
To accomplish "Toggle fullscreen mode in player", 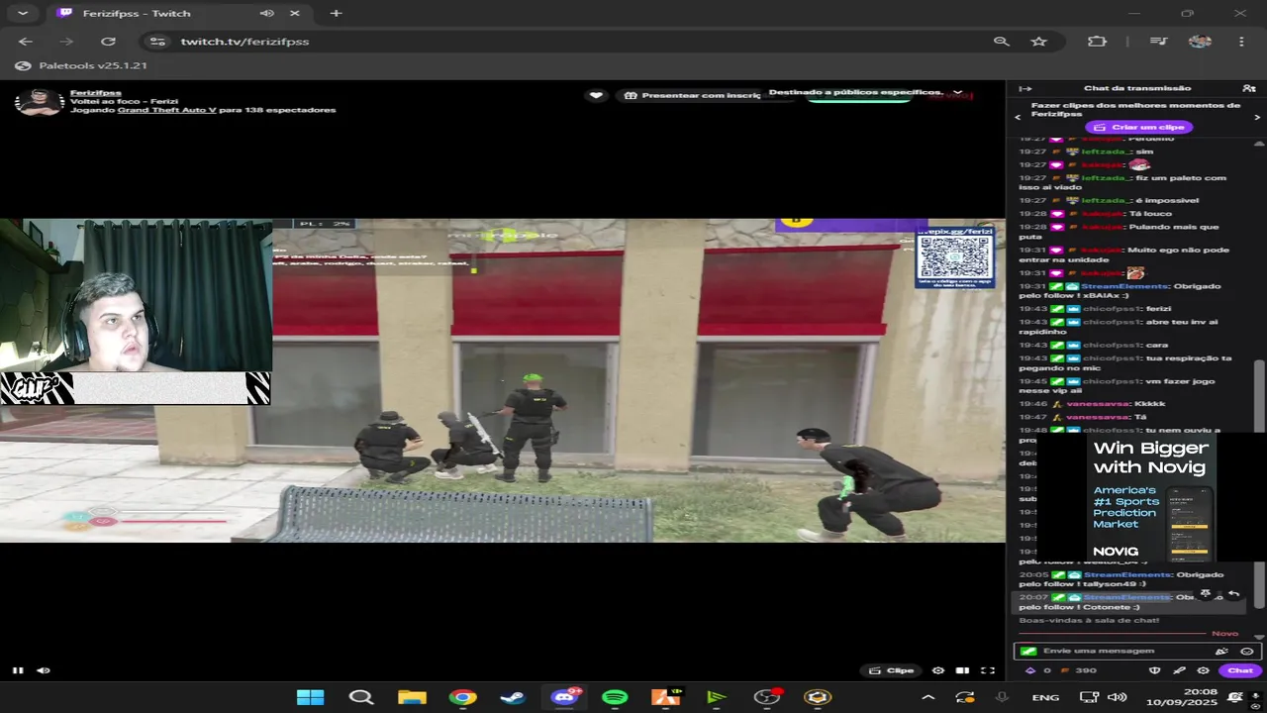I will 988,670.
